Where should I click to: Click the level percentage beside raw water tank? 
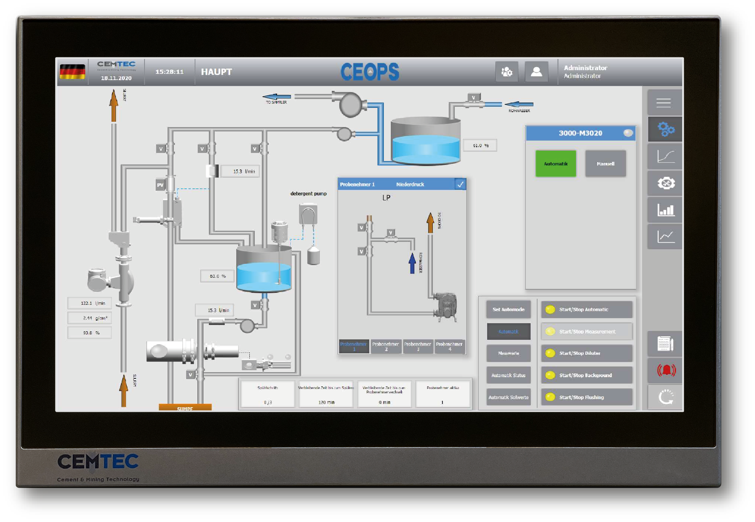pos(480,145)
